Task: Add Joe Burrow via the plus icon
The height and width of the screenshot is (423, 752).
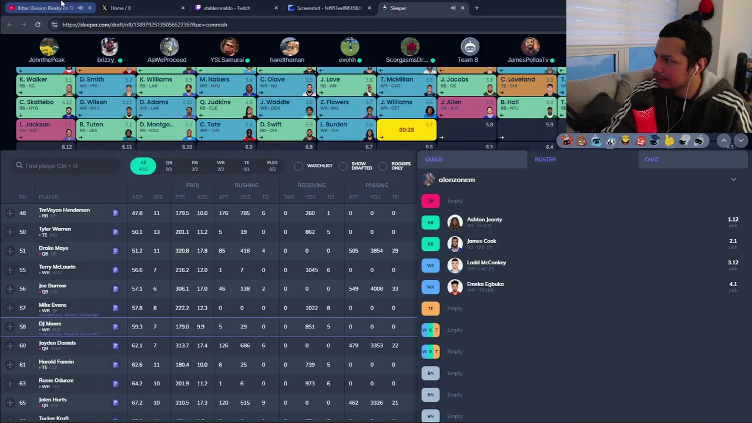Action: click(10, 288)
